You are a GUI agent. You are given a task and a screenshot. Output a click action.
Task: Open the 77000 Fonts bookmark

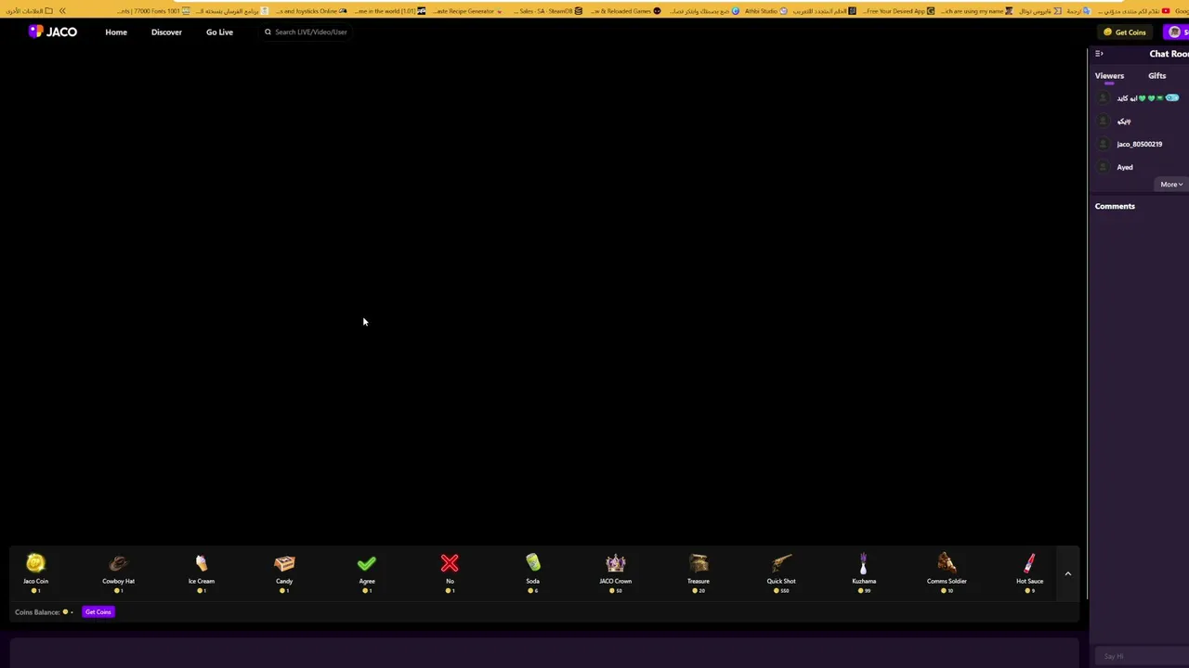coord(154,10)
